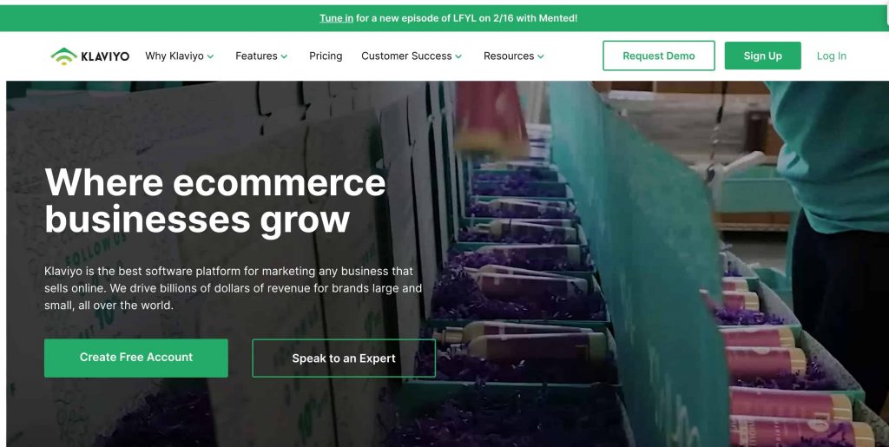Click the green announcement banner text
Viewport: 889px width, 447px height.
tap(449, 18)
